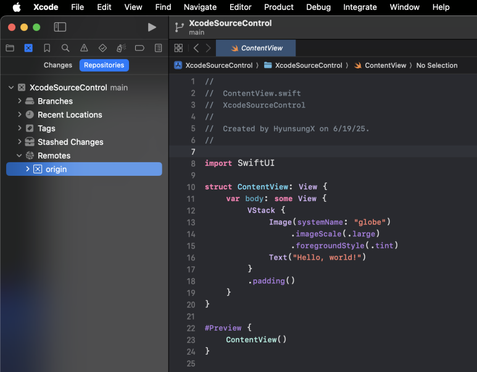Open the Integrate menu
477x372 pixels.
pyautogui.click(x=360, y=7)
